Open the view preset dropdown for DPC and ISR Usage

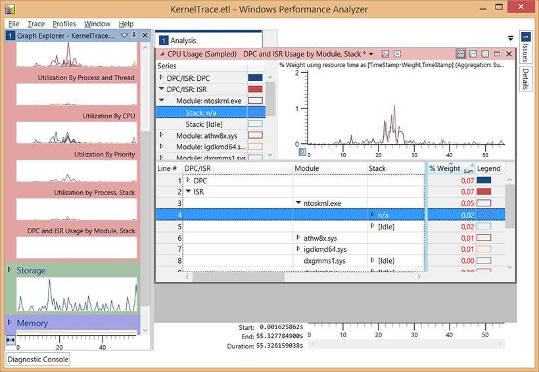click(371, 54)
